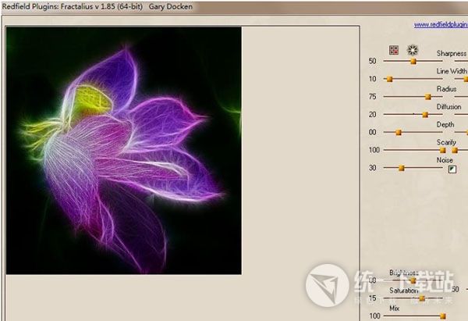Toggle the small box beside Noise slider

(452, 168)
